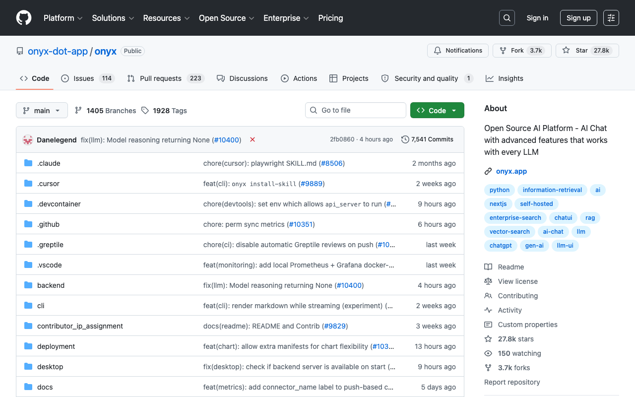Image resolution: width=635 pixels, height=397 pixels.
Task: Open the onyx.app website link
Action: 511,171
